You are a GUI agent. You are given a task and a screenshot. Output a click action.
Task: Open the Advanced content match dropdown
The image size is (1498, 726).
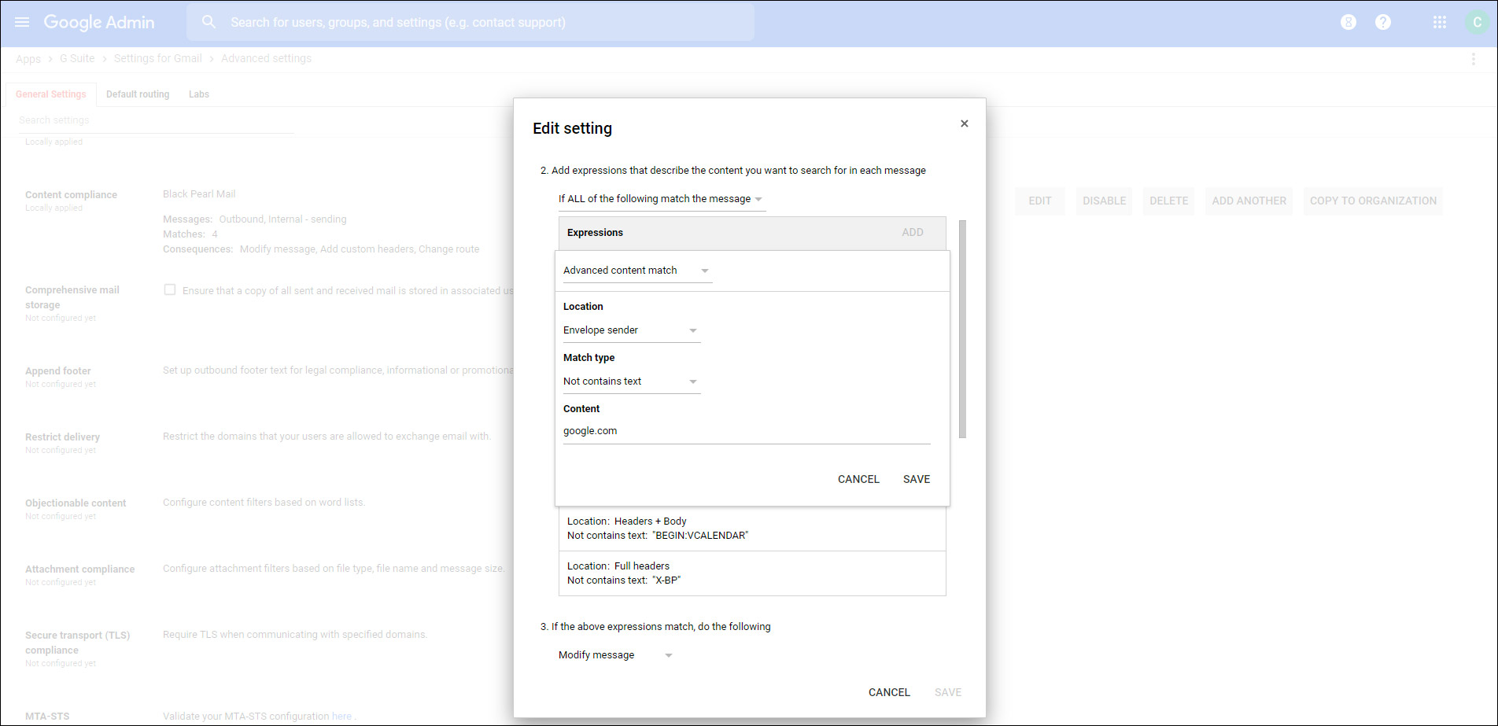637,271
